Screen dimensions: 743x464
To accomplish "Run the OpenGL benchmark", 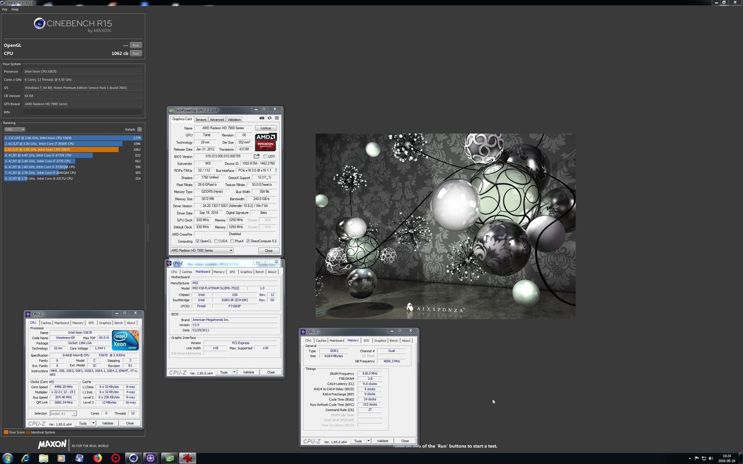I will pos(136,45).
